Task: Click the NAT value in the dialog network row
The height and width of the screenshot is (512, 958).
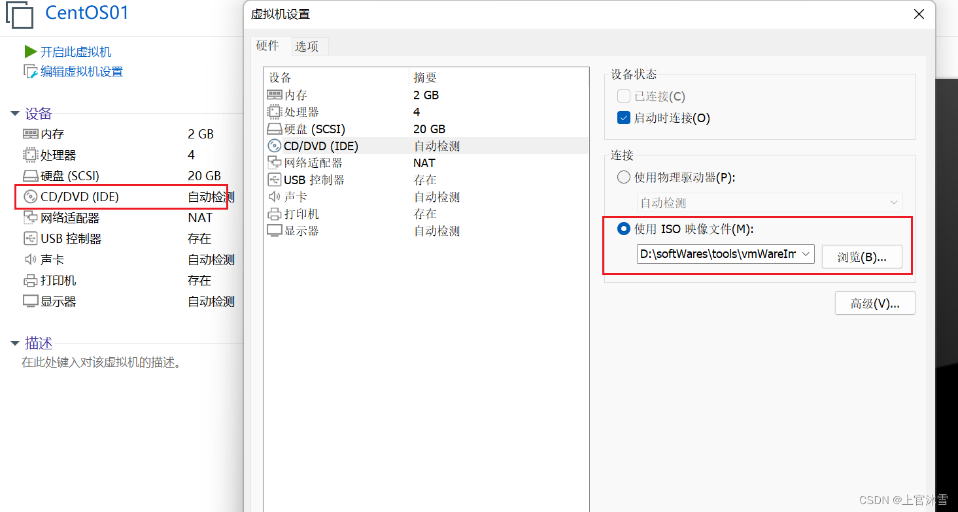Action: point(424,163)
